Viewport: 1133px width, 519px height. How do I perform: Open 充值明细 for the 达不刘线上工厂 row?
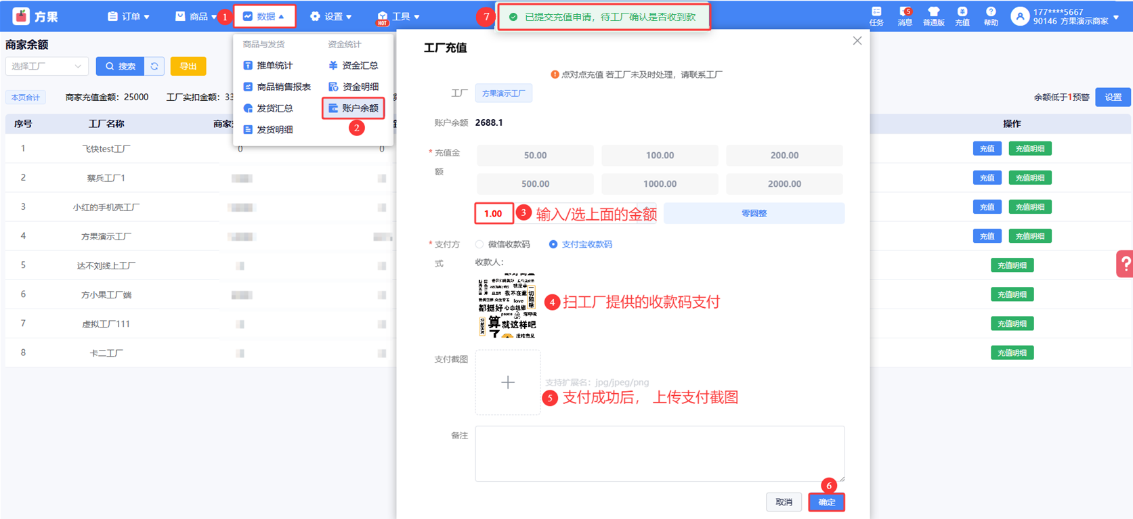click(1012, 265)
